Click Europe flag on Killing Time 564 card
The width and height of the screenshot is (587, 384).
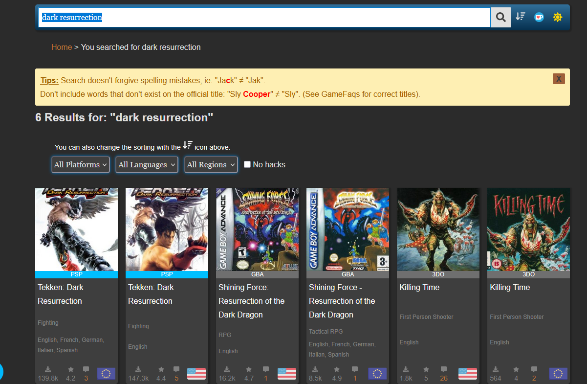558,374
